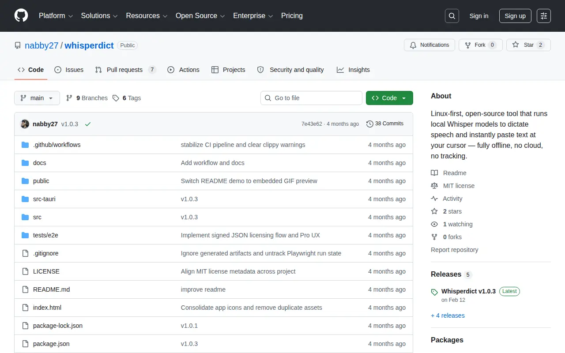View the + 4 releases link
Screen dimensions: 565x353
(448, 315)
